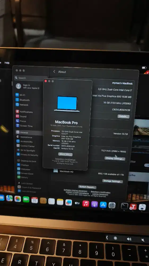Open Podcasts from the Dock
149x266 pixels.
click(x=95, y=204)
